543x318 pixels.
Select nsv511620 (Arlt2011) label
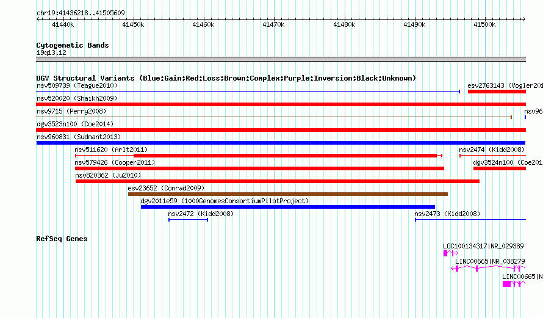pyautogui.click(x=111, y=150)
